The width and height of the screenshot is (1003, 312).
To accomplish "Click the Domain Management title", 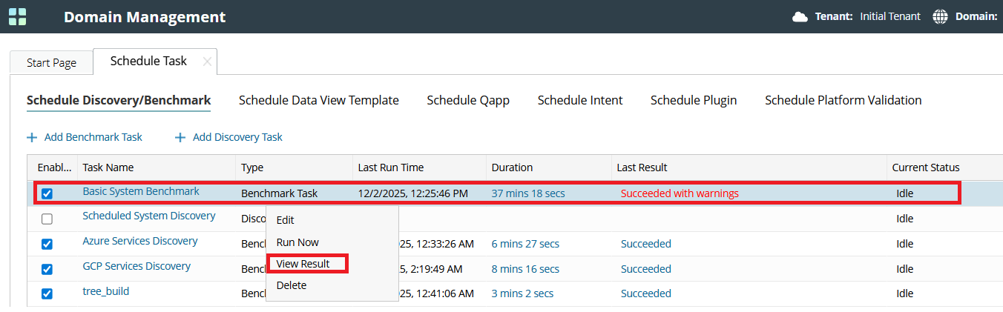I will click(x=145, y=16).
